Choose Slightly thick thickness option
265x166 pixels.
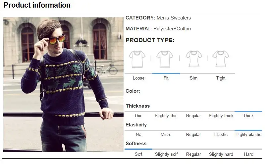tap(221, 116)
